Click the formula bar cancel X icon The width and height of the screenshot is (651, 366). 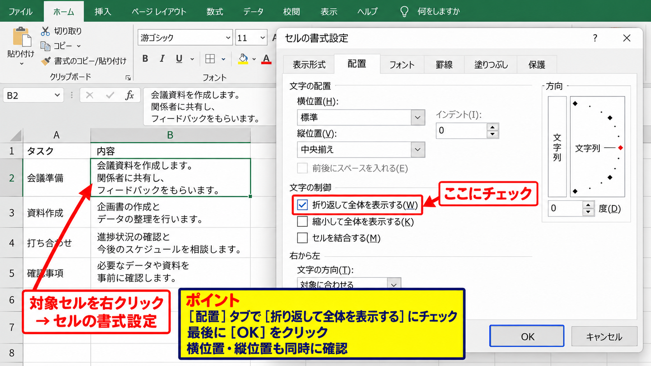click(x=90, y=95)
